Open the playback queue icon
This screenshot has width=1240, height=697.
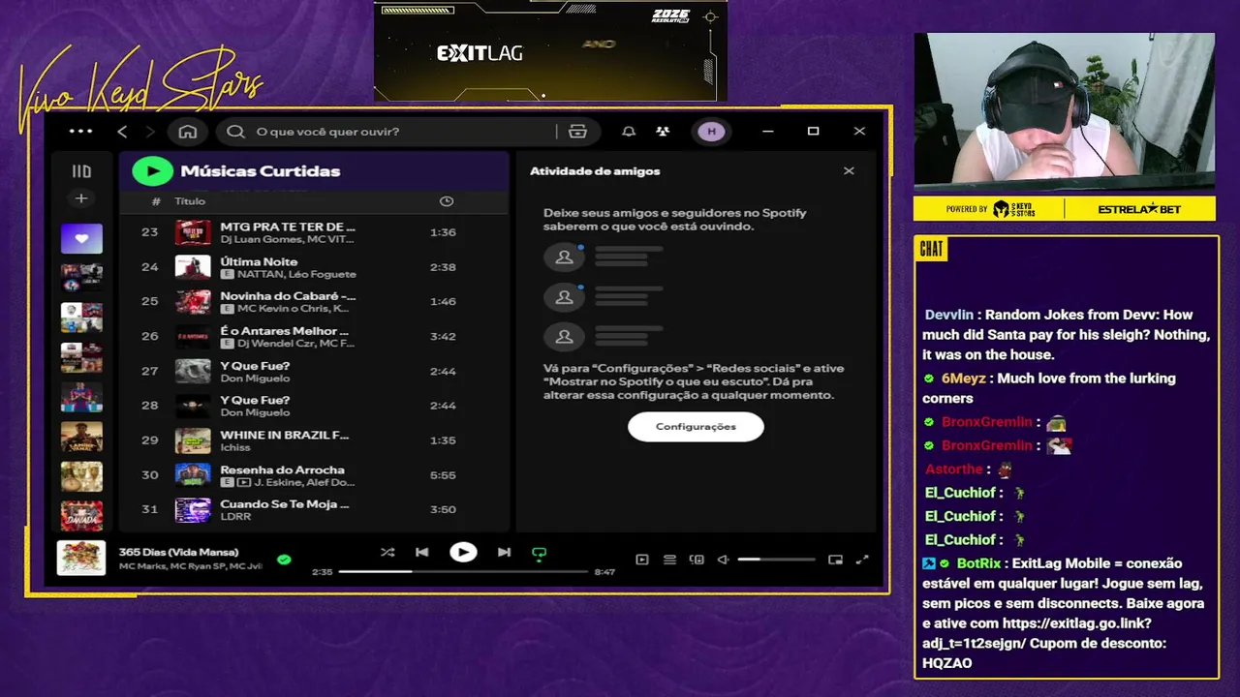669,560
